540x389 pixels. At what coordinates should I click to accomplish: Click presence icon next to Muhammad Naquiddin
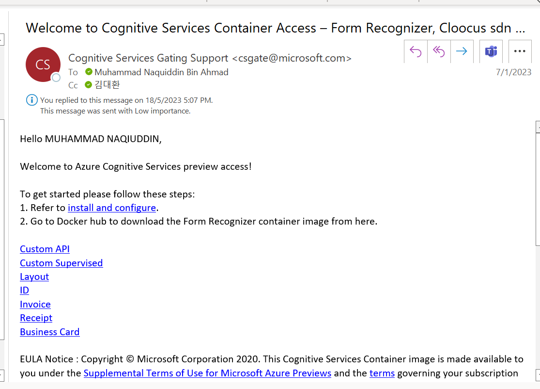[x=89, y=72]
